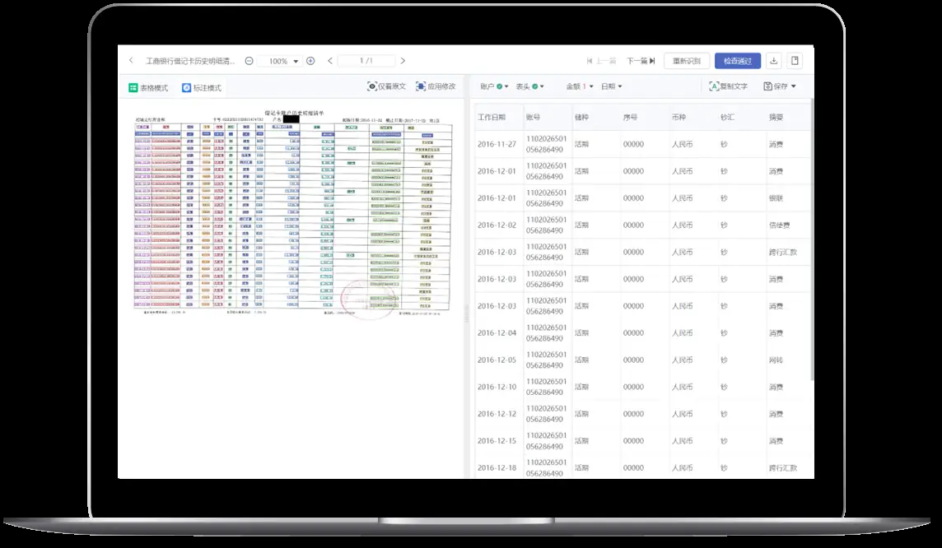This screenshot has width=942, height=548.
Task: Click the blue 检查通过 button
Action: point(737,61)
